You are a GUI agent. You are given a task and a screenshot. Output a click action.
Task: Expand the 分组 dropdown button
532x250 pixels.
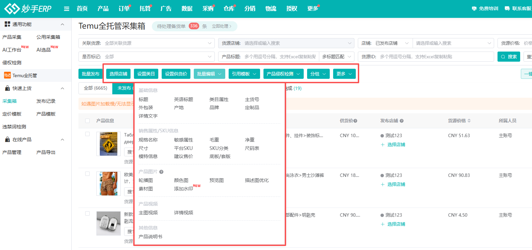318,74
